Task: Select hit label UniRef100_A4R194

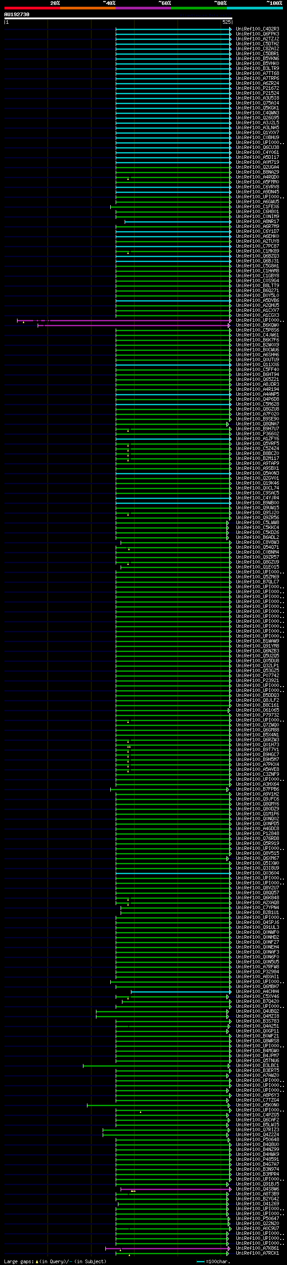Action: tap(257, 390)
